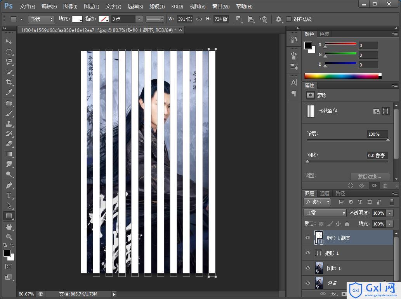Open the blend mode 正常 dropdown
Viewport: 401px width, 299px height.
[325, 213]
